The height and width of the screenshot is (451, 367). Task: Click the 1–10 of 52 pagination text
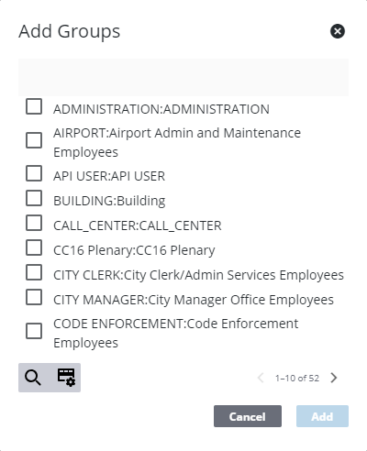click(297, 379)
